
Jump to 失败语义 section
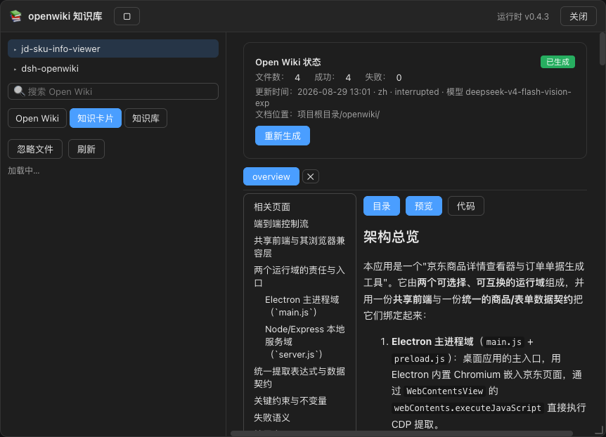272,418
